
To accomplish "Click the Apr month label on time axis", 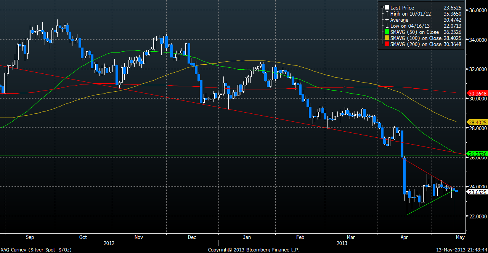I will (x=405, y=237).
